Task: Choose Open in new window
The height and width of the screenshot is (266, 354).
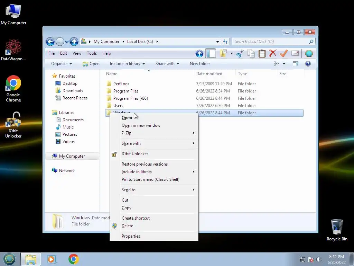Action: [154, 125]
